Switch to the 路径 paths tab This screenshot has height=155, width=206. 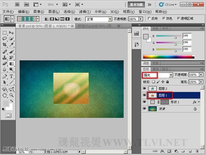pyautogui.click(x=165, y=69)
